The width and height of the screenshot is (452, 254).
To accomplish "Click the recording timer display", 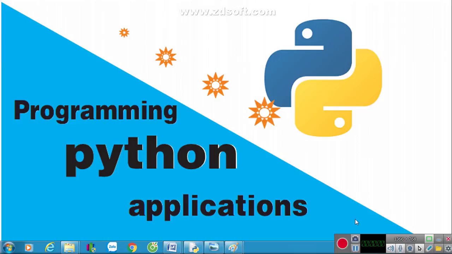I will pos(373,243).
